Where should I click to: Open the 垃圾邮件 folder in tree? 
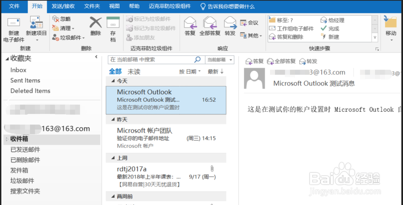[x=22, y=181]
